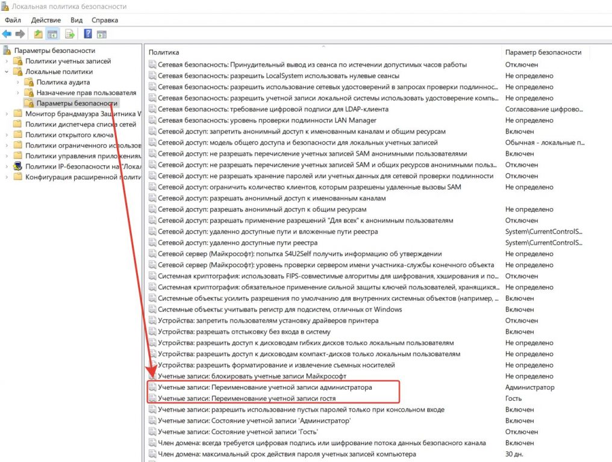Click the Конфигурация расширенной политики folder icon
Screen dimensions: 612x462
point(17,177)
